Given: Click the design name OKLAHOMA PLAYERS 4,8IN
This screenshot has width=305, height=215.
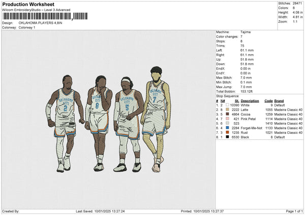Looking at the screenshot, I should [x=41, y=23].
